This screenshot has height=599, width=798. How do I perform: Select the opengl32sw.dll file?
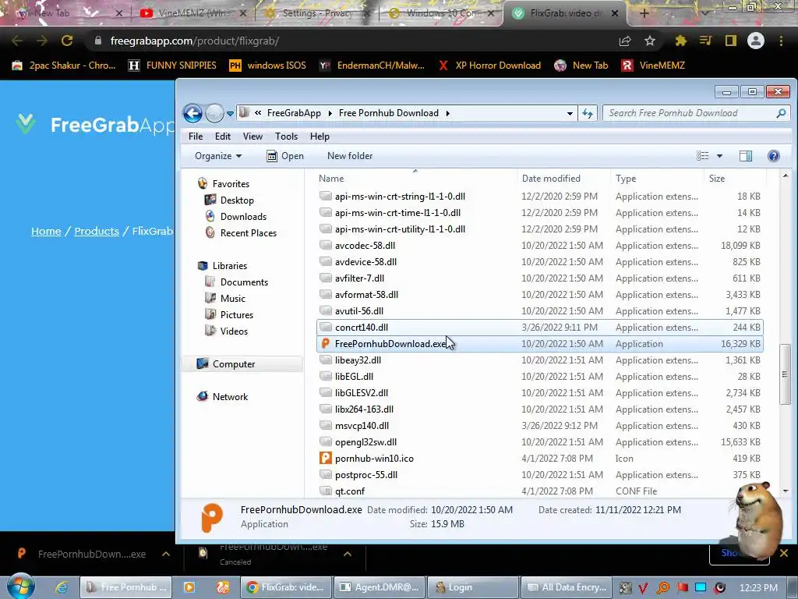click(539, 442)
